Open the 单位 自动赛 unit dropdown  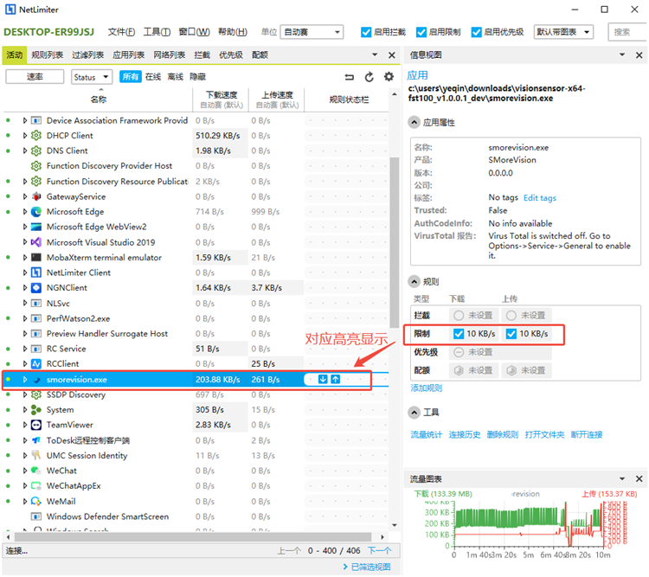[x=312, y=32]
